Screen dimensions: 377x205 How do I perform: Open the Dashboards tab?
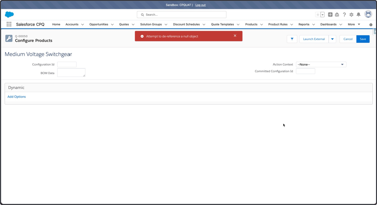point(328,25)
